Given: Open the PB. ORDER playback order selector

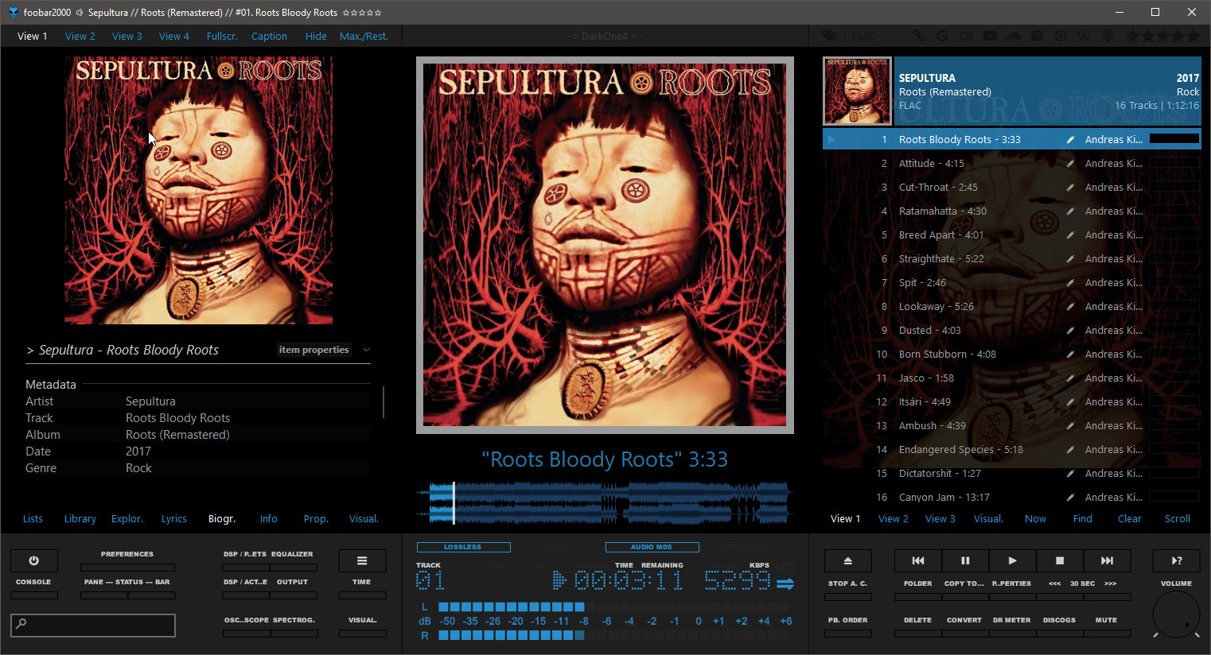Looking at the screenshot, I should [847, 634].
